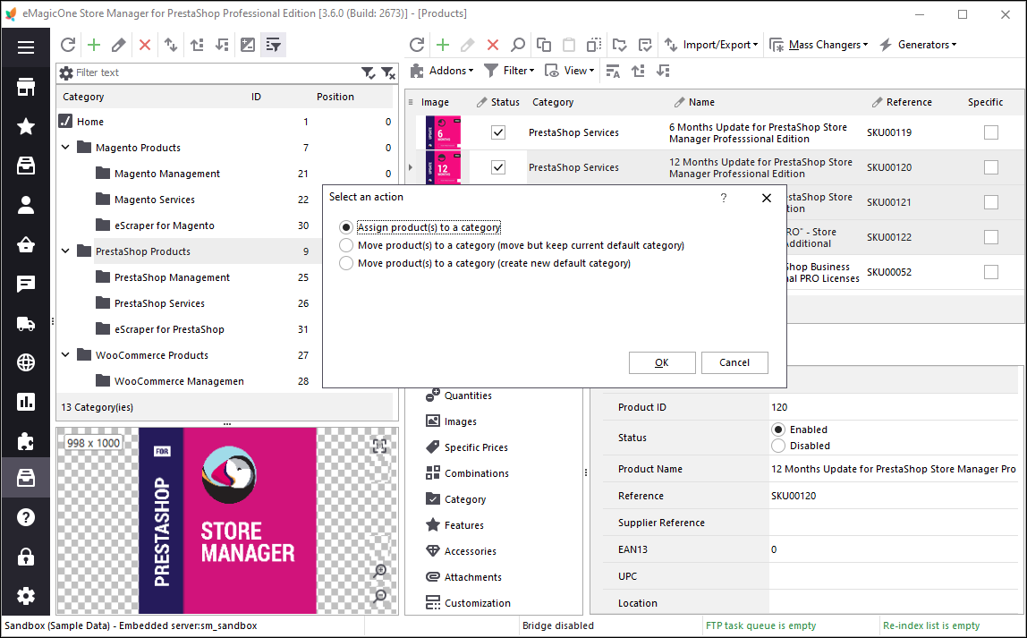Open customers person icon in sidebar
Image resolution: width=1027 pixels, height=638 pixels.
(x=26, y=205)
